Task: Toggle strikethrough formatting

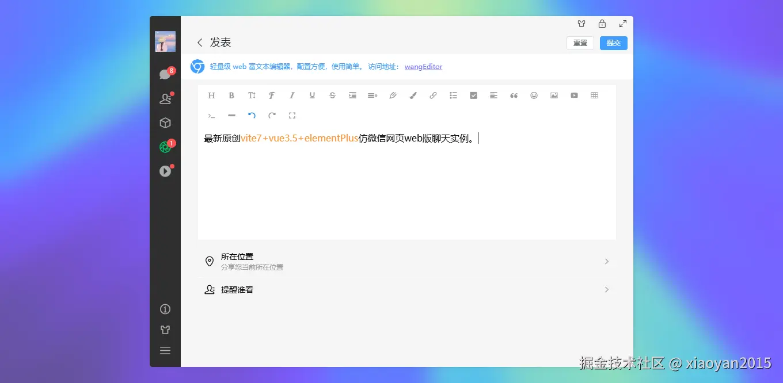Action: (332, 95)
